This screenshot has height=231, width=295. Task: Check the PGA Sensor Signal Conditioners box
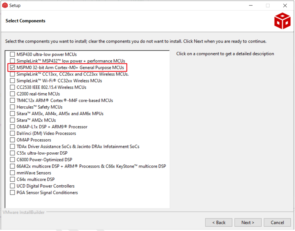[x=12, y=193]
